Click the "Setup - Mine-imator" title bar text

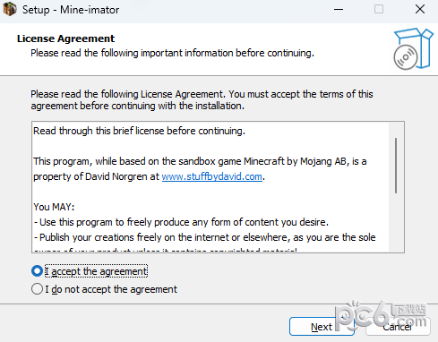pos(71,10)
